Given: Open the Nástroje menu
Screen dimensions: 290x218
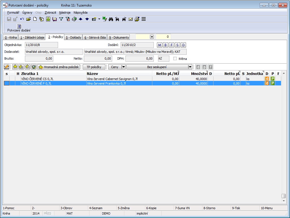Looking at the screenshot, I should 65,12.
